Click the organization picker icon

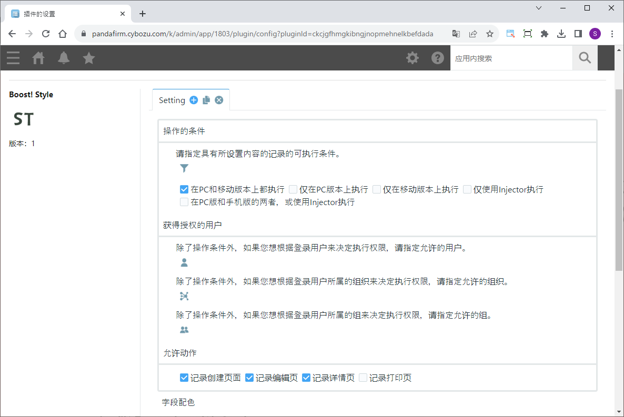[x=184, y=297]
